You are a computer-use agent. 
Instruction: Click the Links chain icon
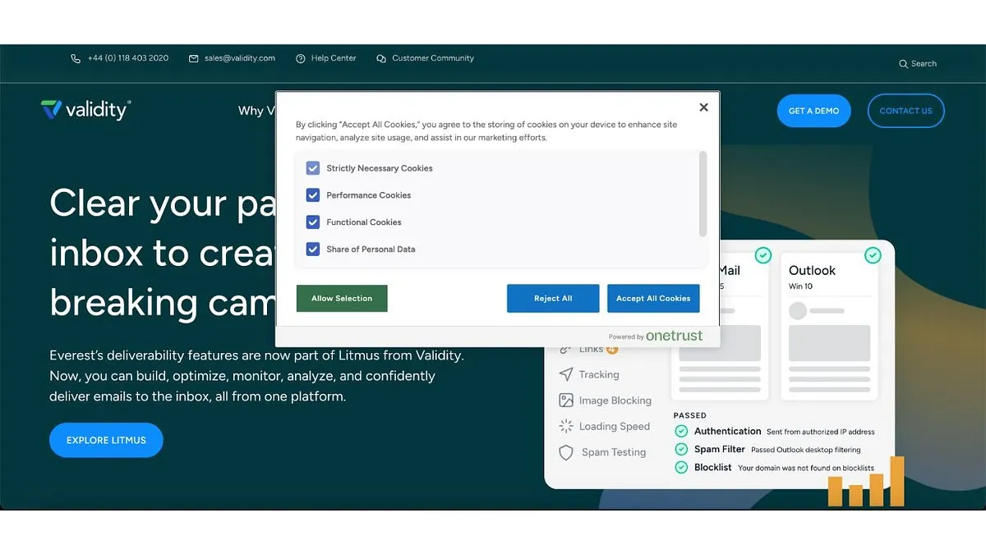[565, 350]
